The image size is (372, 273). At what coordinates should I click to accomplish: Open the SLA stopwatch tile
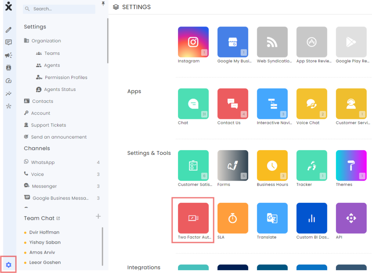232,218
